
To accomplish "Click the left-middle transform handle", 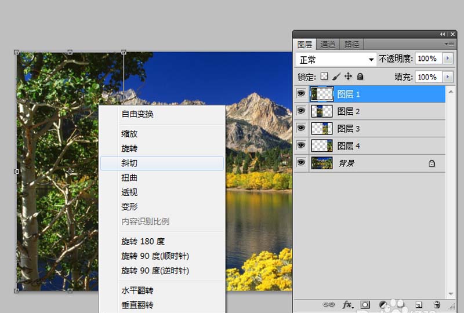I will (x=16, y=172).
